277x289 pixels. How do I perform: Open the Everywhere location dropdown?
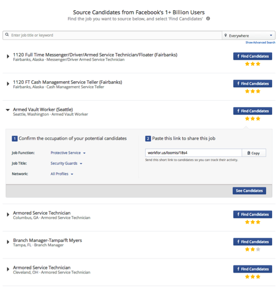pos(249,36)
